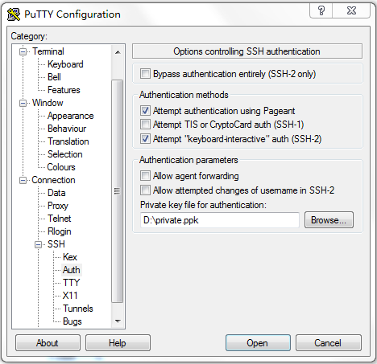Screen dimensions: 377x364
Task: Click Browse for private key file
Action: point(329,220)
